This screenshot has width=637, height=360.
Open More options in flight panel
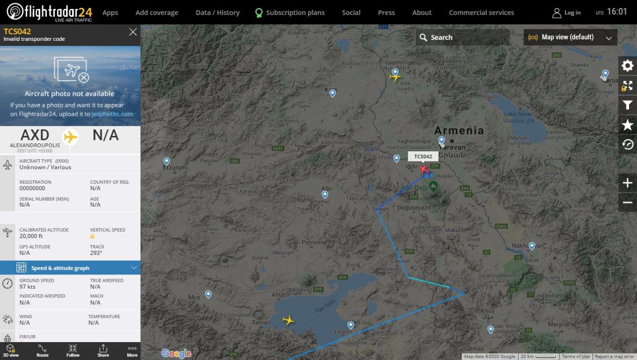click(132, 351)
